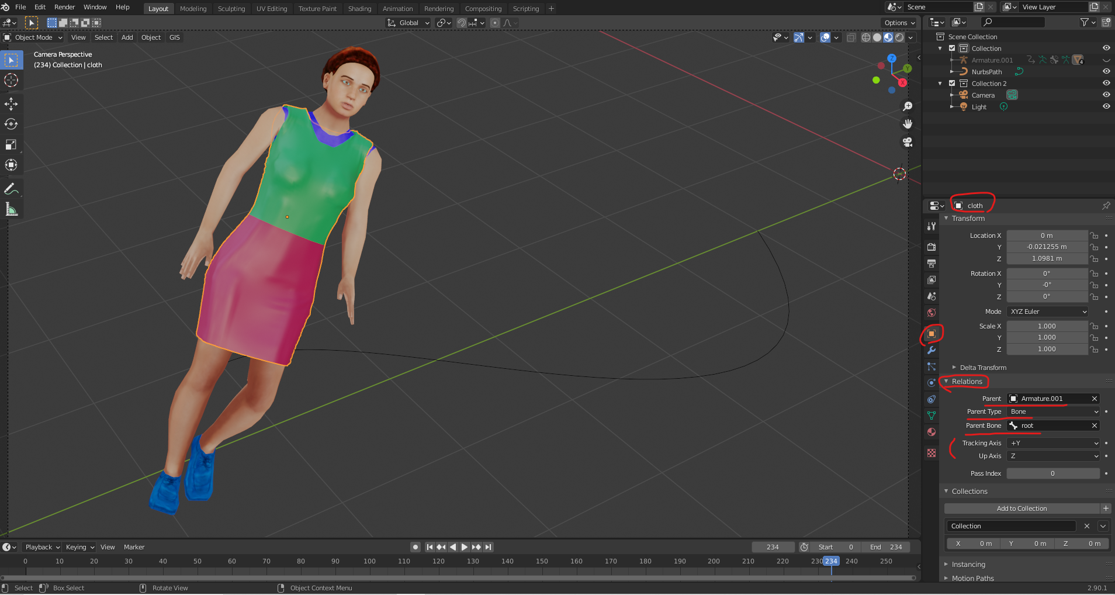Image resolution: width=1115 pixels, height=595 pixels.
Task: Uncheck the Collection 2 checkbox
Action: (x=952, y=84)
